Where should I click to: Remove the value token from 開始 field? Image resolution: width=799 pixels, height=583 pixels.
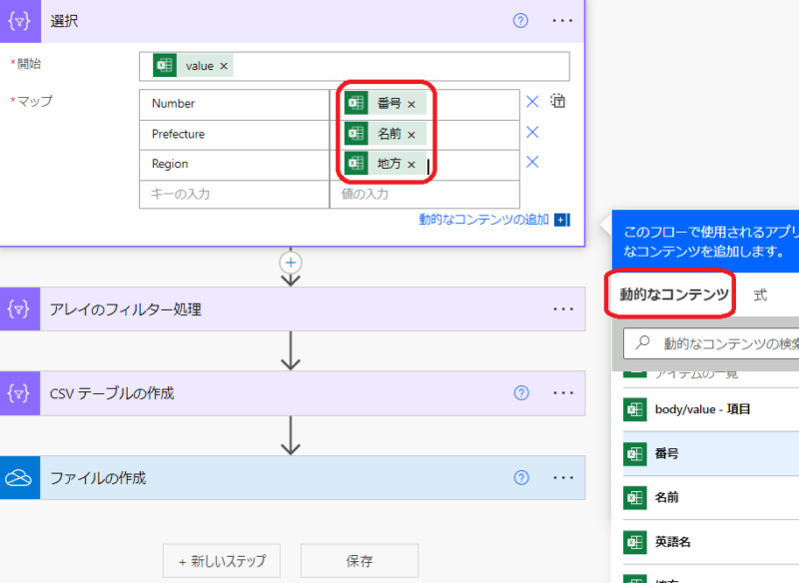pos(224,66)
